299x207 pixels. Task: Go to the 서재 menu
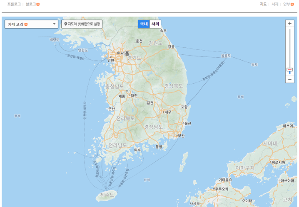275,4
